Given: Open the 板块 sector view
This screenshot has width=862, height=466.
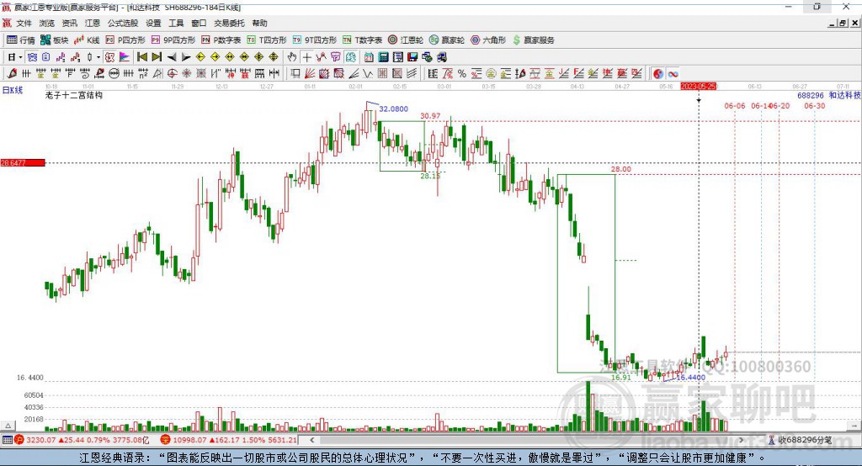Looking at the screenshot, I should [55, 40].
